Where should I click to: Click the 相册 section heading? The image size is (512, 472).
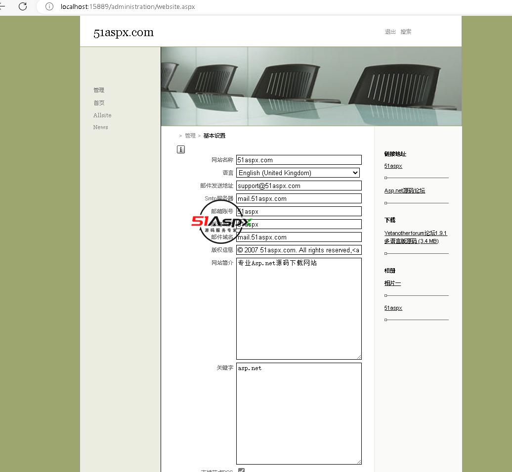(x=389, y=271)
